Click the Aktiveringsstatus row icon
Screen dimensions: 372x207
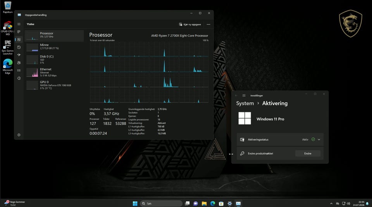242,139
